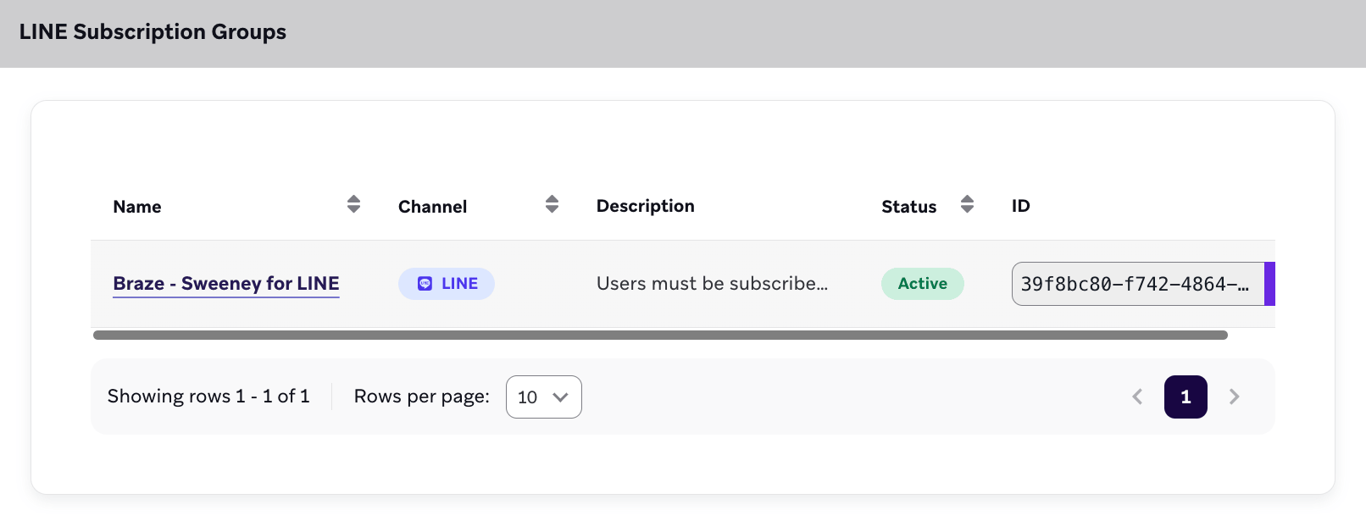This screenshot has height=527, width=1366.
Task: Click the truncated description text in row
Action: click(x=712, y=284)
